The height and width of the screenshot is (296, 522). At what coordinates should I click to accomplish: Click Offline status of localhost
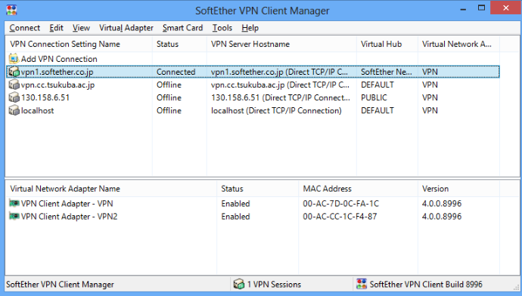point(169,111)
